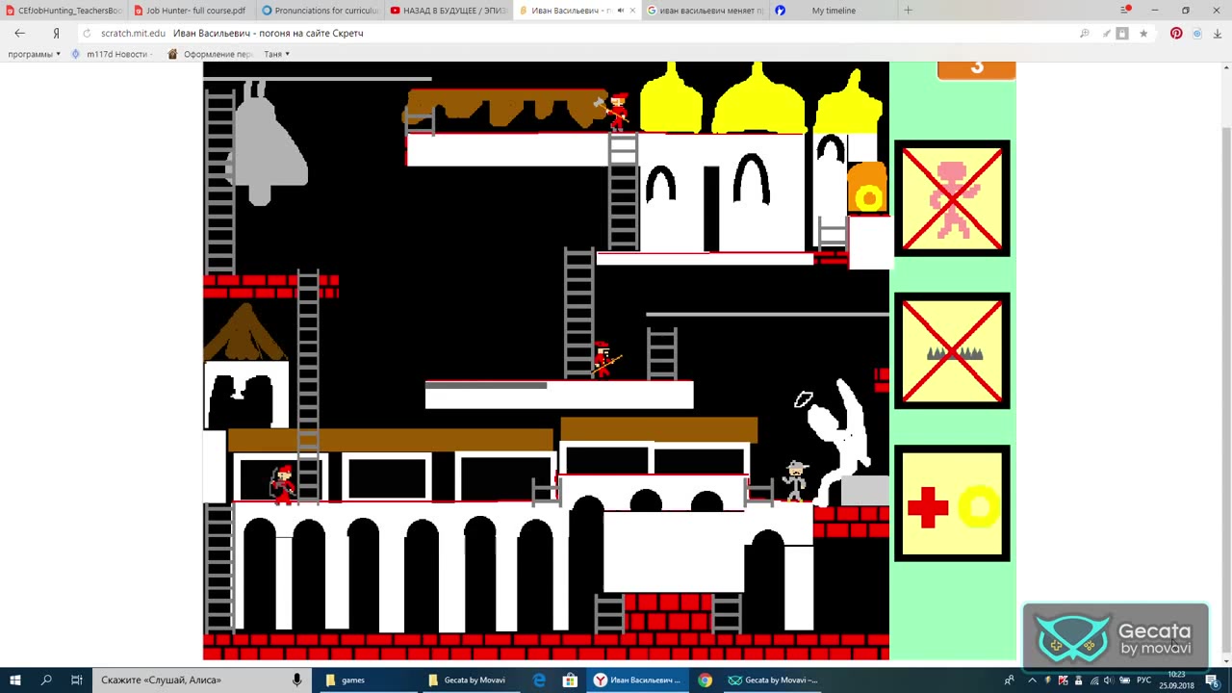
Task: Switch to the Job Hunter- full course.pdf tab
Action: pyautogui.click(x=191, y=11)
